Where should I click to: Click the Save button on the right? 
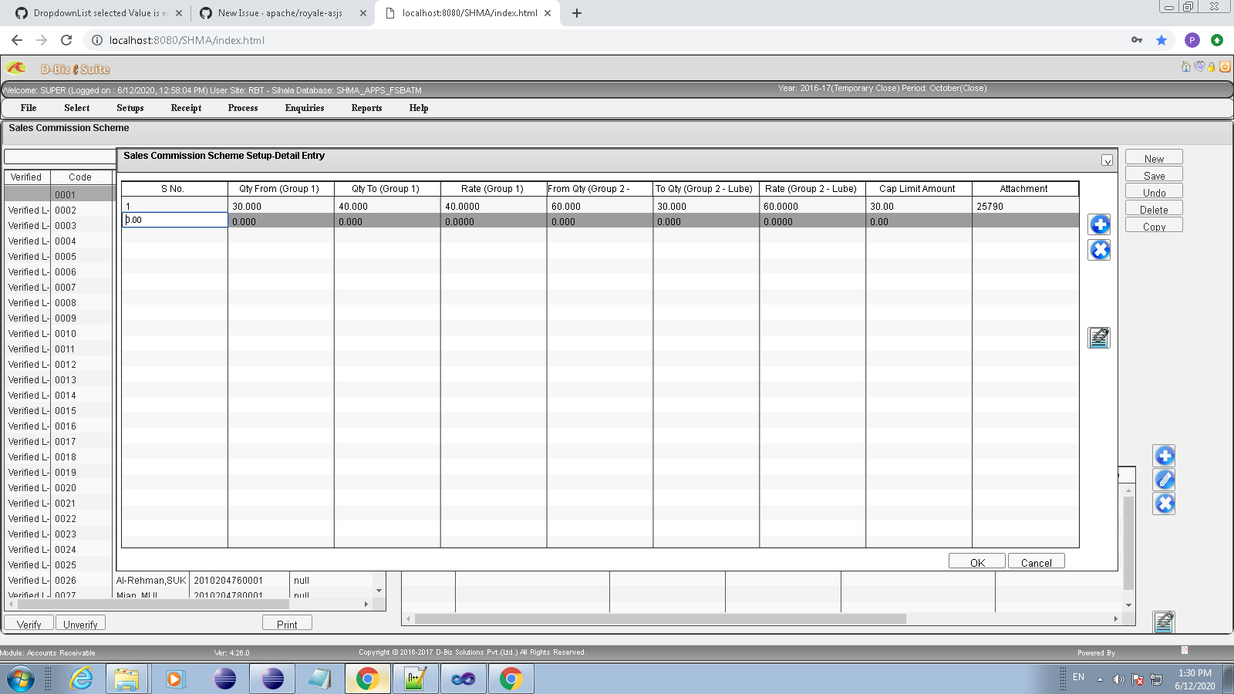tap(1153, 174)
